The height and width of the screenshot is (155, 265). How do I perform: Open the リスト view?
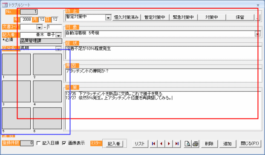pyautogui.click(x=140, y=144)
